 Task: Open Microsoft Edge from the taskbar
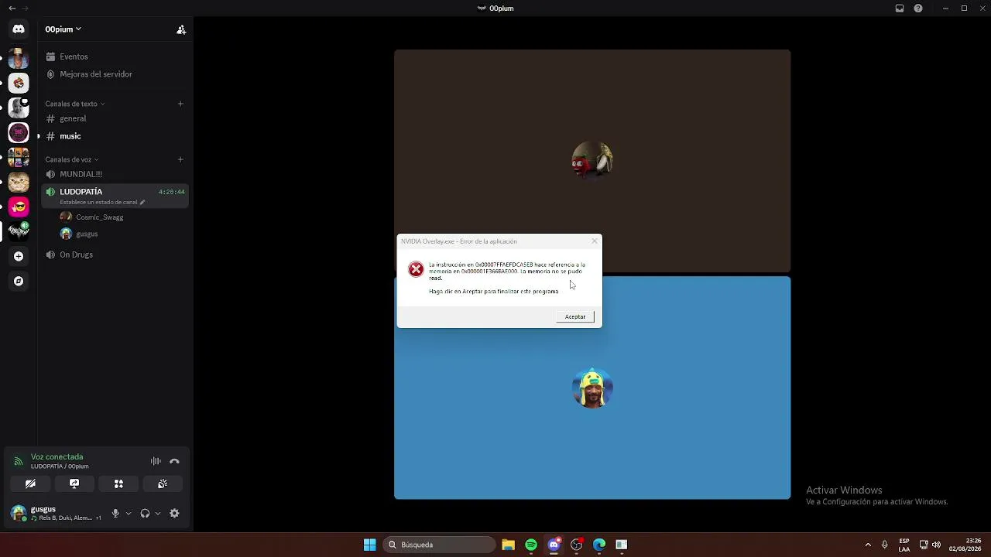tap(599, 545)
